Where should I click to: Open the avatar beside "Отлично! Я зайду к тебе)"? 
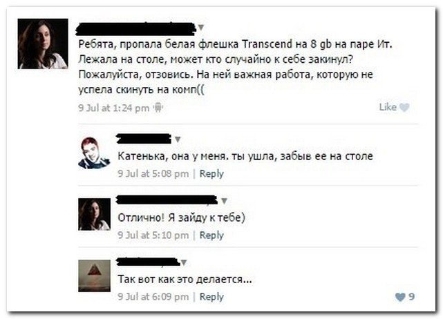tap(94, 214)
